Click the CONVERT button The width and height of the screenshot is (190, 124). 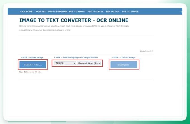click(124, 65)
